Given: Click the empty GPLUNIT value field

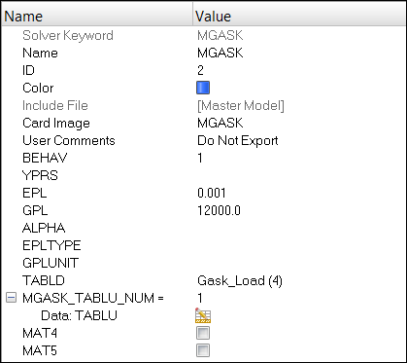Looking at the screenshot, I should point(299,263).
